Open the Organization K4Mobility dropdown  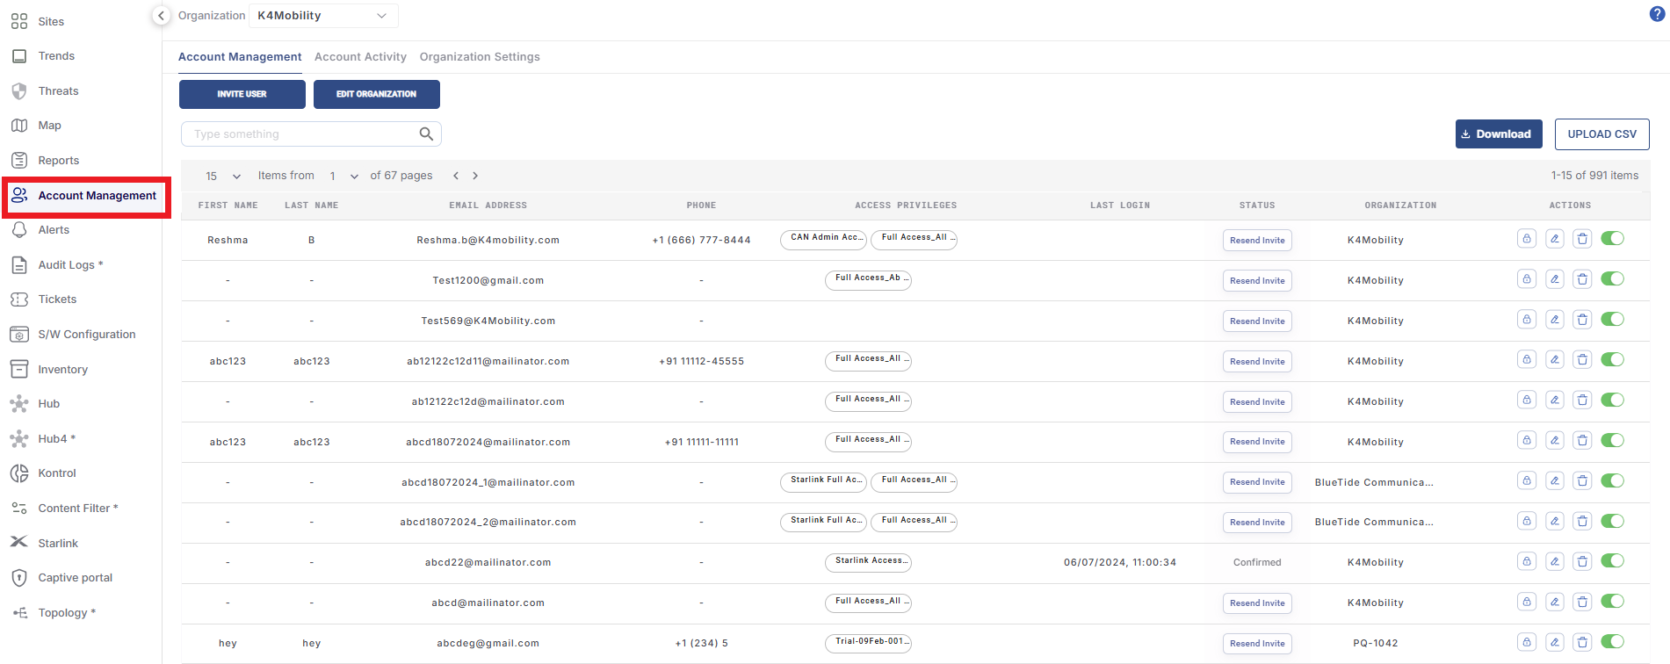[322, 16]
